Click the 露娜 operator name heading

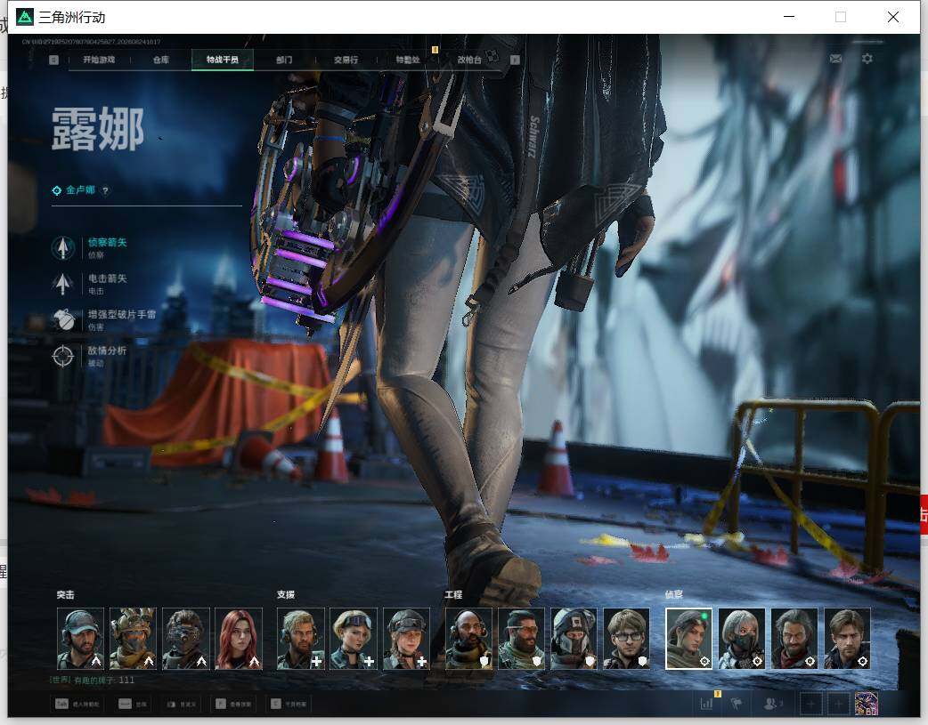(x=98, y=129)
